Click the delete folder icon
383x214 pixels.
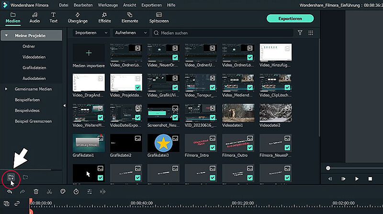click(x=25, y=177)
